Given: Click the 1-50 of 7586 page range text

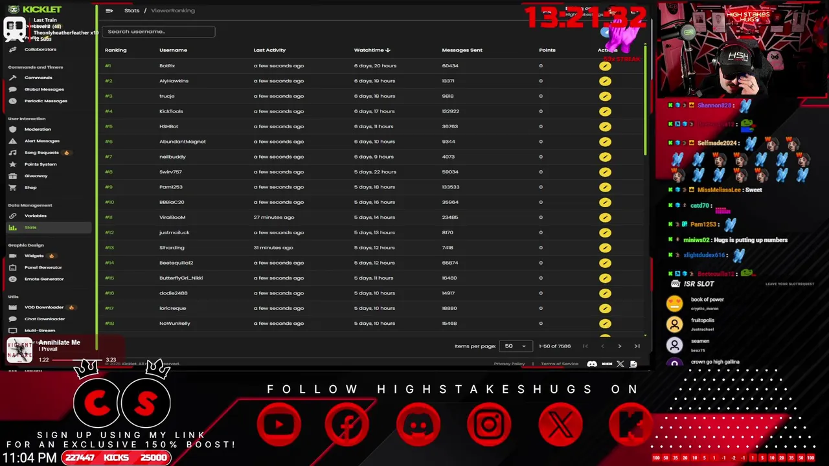Looking at the screenshot, I should (x=555, y=346).
